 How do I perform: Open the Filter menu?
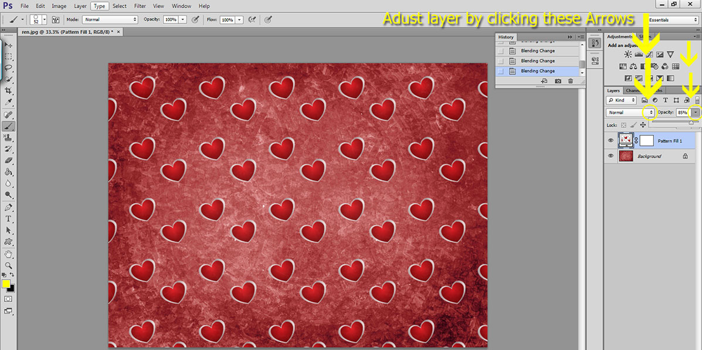click(140, 6)
